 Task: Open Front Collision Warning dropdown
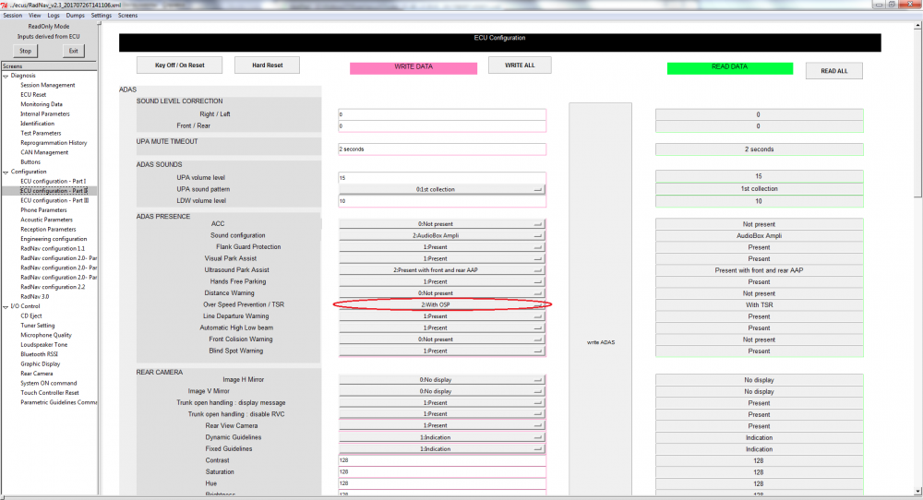pos(441,339)
